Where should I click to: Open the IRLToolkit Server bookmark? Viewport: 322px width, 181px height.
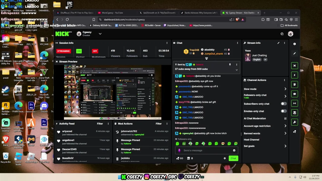click(x=151, y=25)
